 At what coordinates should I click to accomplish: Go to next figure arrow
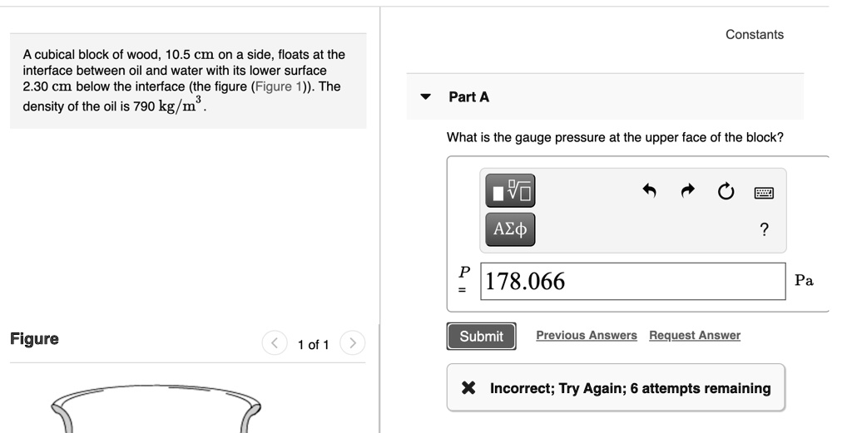pyautogui.click(x=353, y=343)
